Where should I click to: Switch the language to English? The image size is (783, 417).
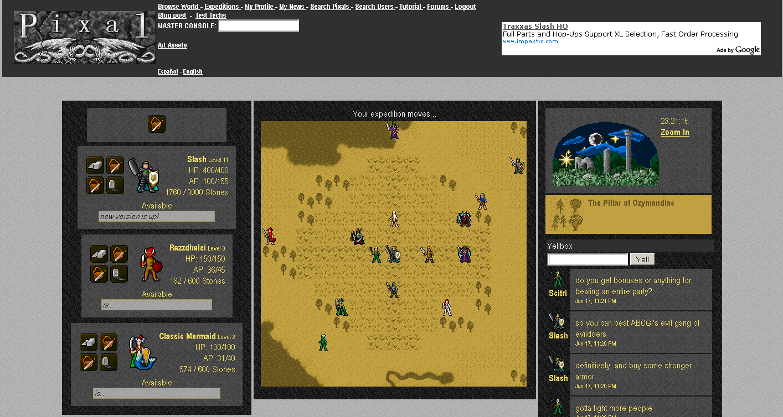point(193,71)
